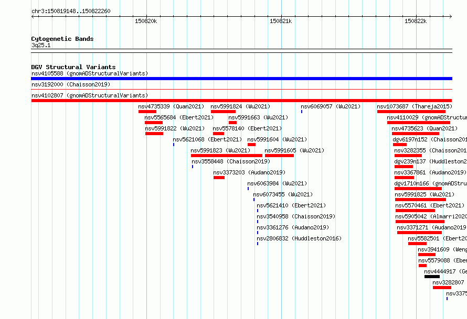
Task: Open nsv2806832 (Huddleston2016) label
Action: click(x=299, y=238)
